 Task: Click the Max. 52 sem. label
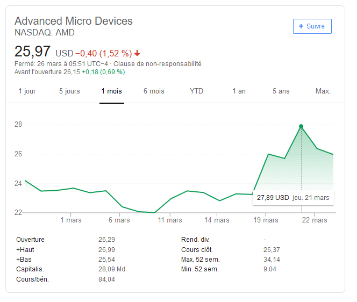pos(201,260)
